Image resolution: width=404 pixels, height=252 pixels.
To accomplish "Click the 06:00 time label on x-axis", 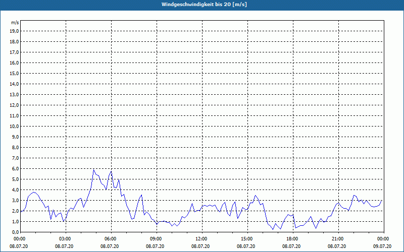I will (x=111, y=239).
